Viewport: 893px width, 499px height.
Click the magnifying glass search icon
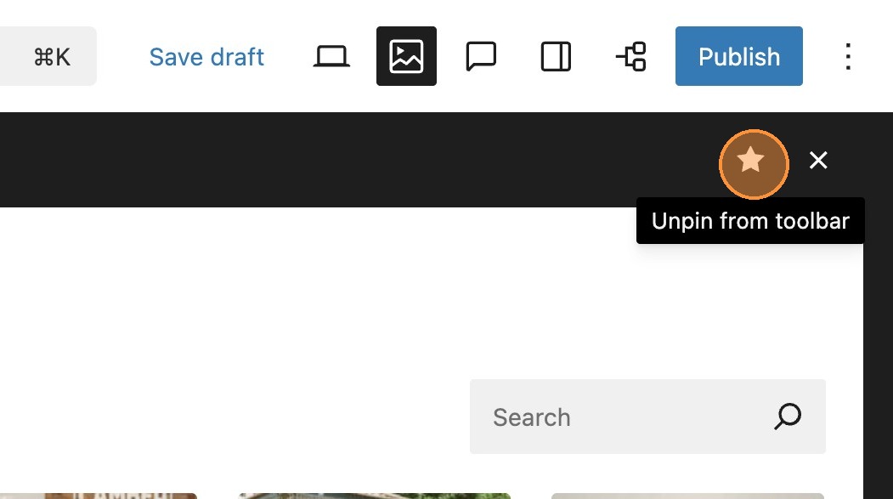[788, 417]
